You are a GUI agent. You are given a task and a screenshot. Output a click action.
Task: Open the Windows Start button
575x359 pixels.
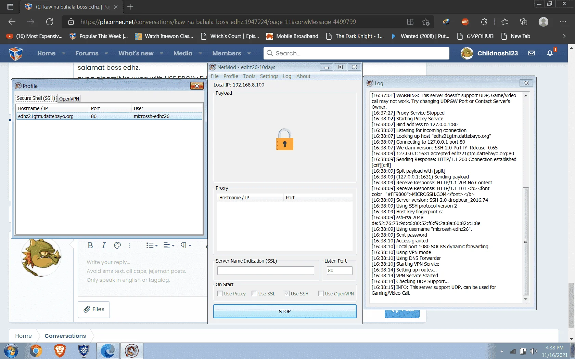pyautogui.click(x=11, y=351)
